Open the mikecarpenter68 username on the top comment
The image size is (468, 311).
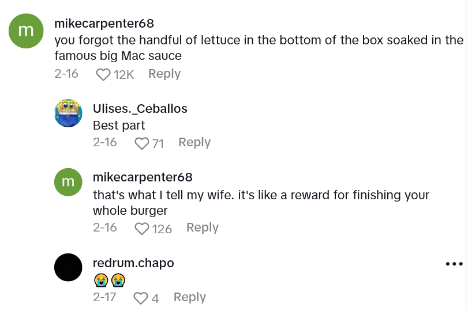[104, 24]
